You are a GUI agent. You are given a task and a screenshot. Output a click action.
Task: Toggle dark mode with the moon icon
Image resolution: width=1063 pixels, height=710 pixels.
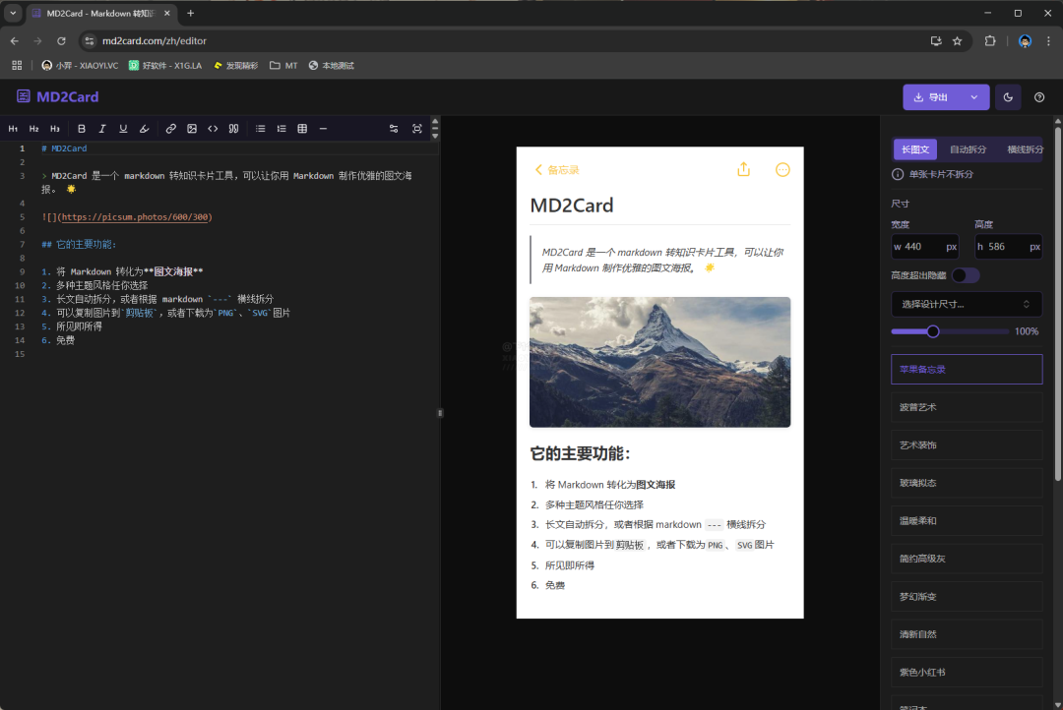(1008, 97)
